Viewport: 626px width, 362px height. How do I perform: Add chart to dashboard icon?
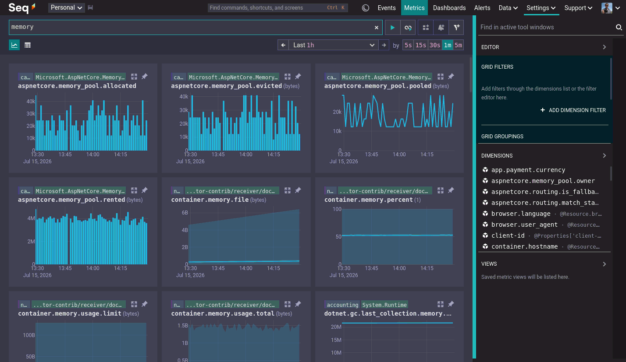coord(426,28)
